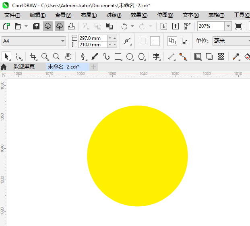
Task: Select the Drop Shadow tool
Action: tap(209, 57)
